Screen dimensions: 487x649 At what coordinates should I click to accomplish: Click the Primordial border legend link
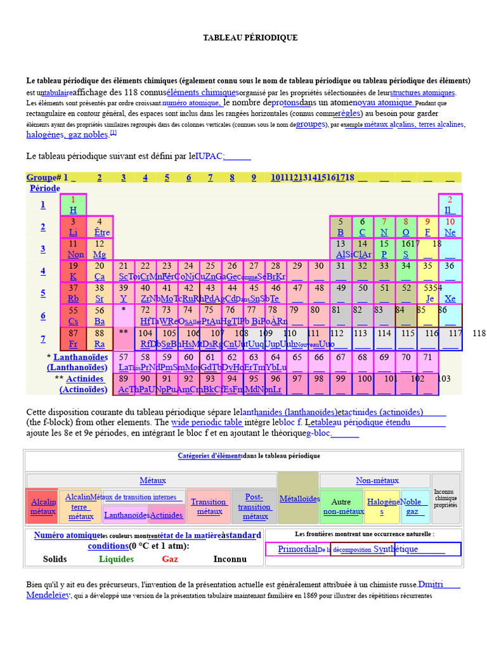298,549
